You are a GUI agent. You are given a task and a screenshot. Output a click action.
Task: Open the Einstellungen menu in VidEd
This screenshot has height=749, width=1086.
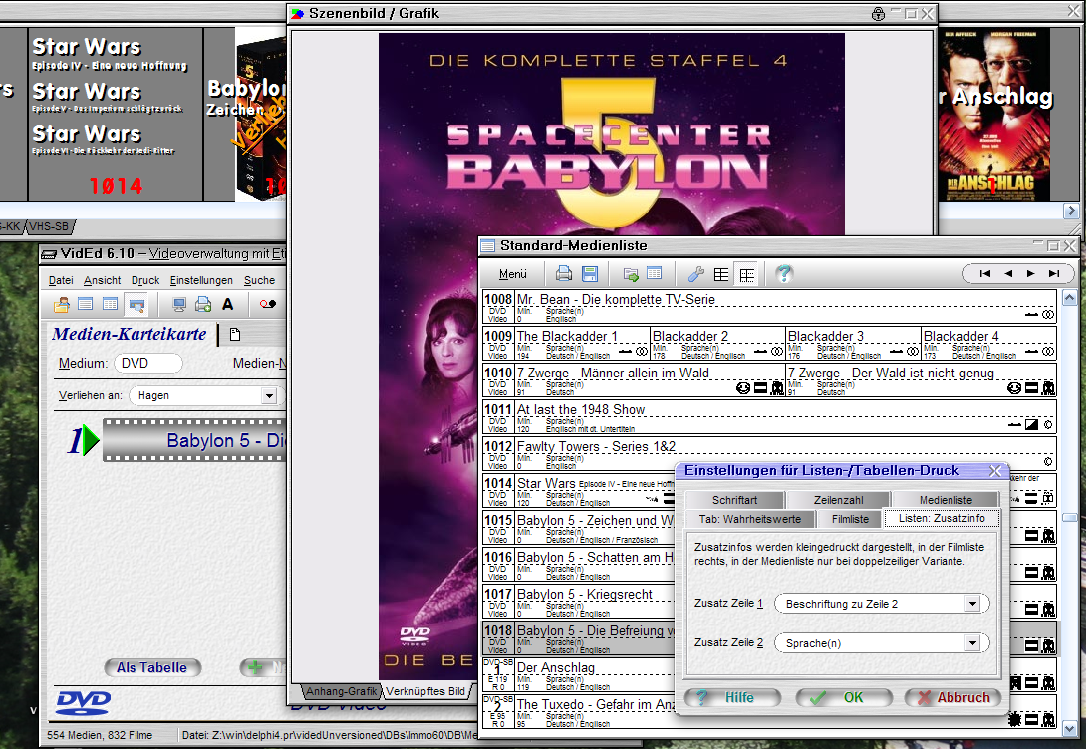[201, 280]
